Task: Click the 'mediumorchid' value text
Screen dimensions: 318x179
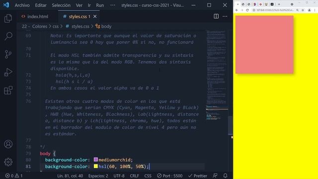Action: [x=114, y=160]
